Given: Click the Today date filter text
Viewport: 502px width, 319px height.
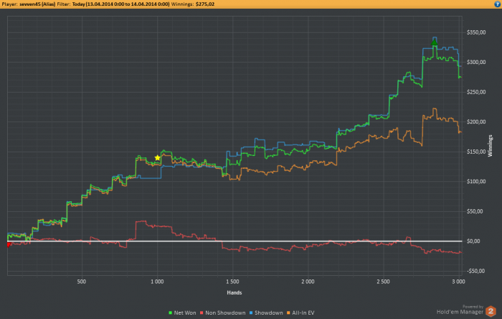Looking at the screenshot, I should pos(120,4).
